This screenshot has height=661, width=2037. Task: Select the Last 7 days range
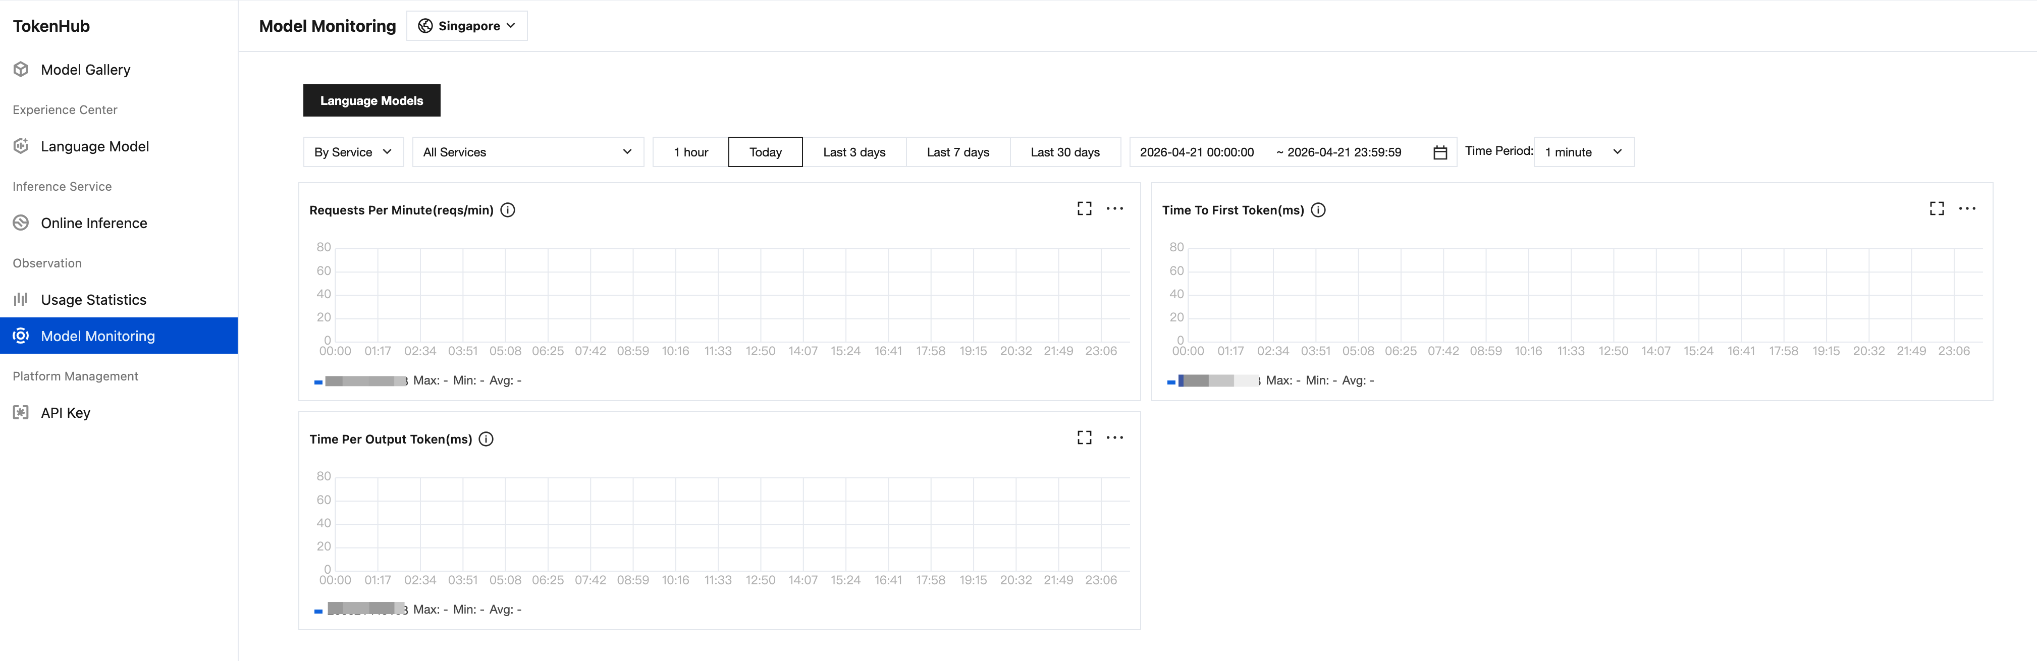[957, 152]
